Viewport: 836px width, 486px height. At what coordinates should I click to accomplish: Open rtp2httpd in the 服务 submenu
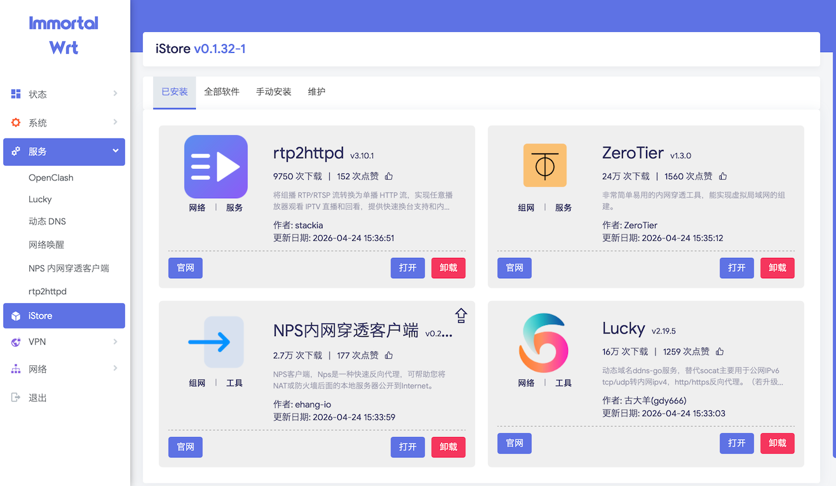tap(48, 292)
